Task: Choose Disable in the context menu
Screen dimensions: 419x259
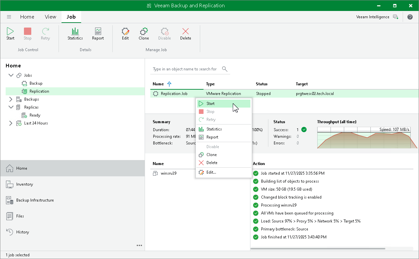Action: pos(223,147)
